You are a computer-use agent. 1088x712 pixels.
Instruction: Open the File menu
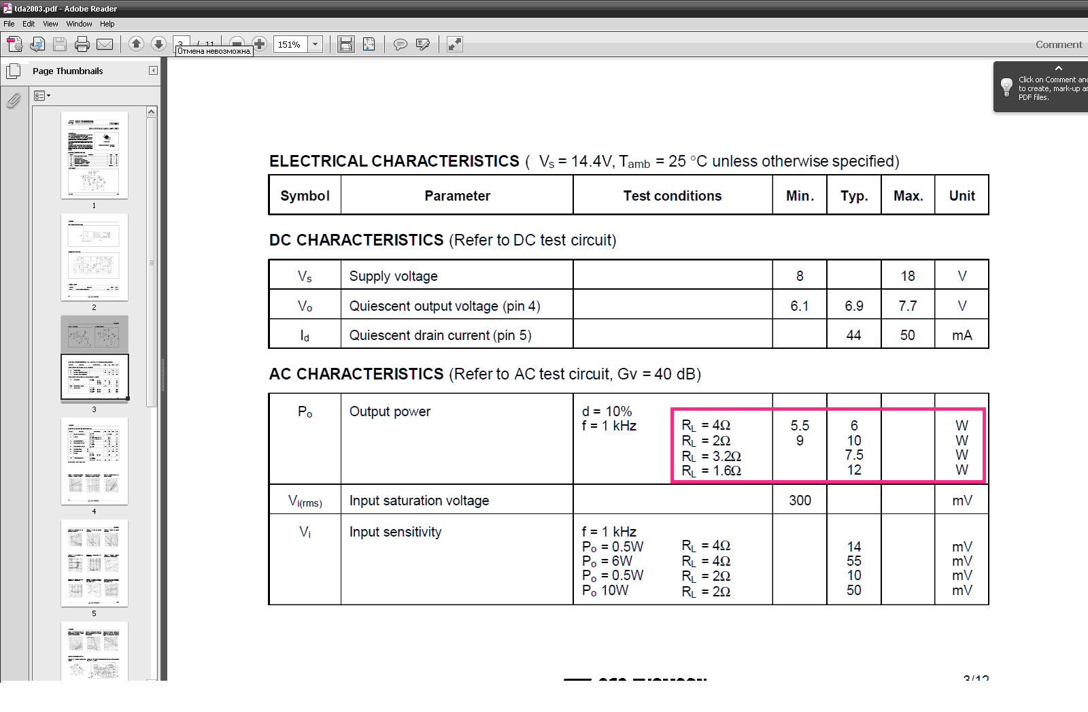click(x=9, y=24)
